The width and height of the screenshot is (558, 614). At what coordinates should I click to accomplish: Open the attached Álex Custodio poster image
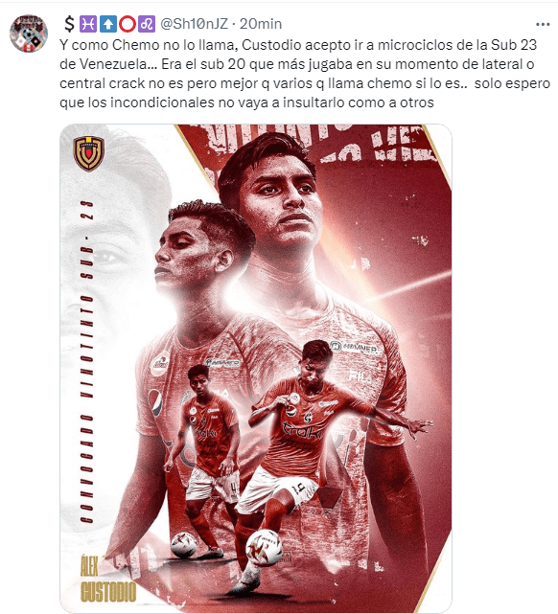[x=255, y=368]
